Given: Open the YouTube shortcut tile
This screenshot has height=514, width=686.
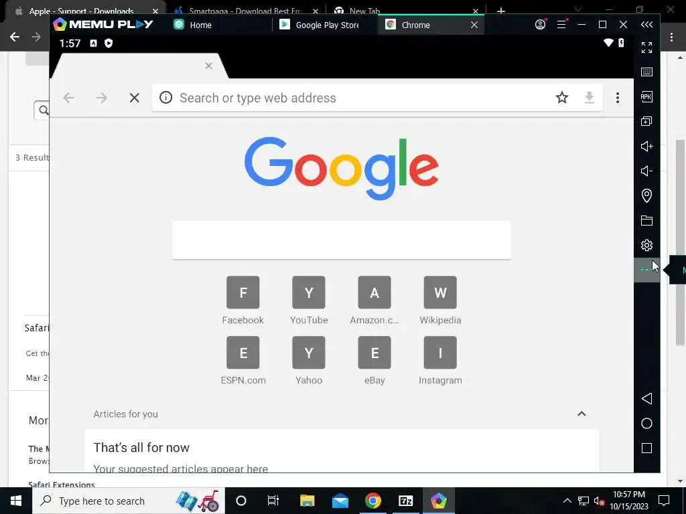Looking at the screenshot, I should (309, 301).
